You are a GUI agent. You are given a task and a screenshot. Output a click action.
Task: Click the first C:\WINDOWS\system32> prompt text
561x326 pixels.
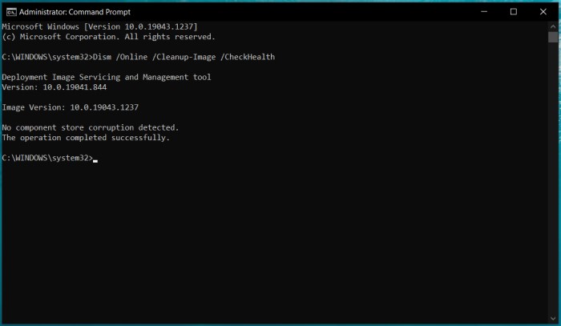point(47,57)
